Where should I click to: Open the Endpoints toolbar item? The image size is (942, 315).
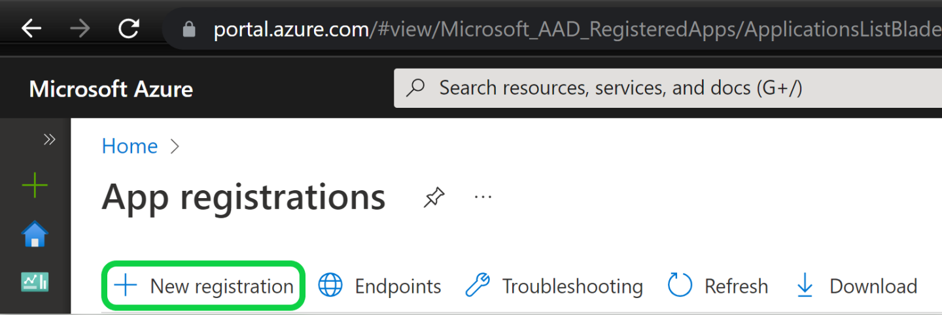click(x=379, y=286)
